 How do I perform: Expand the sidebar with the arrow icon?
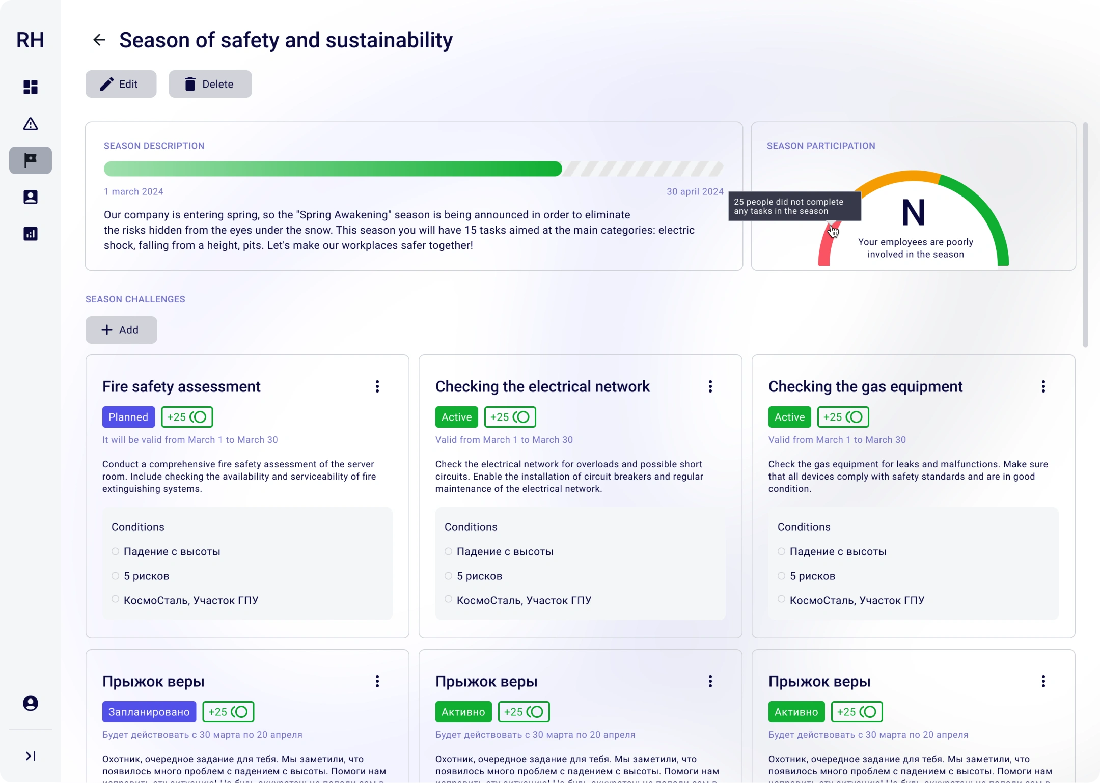tap(31, 756)
